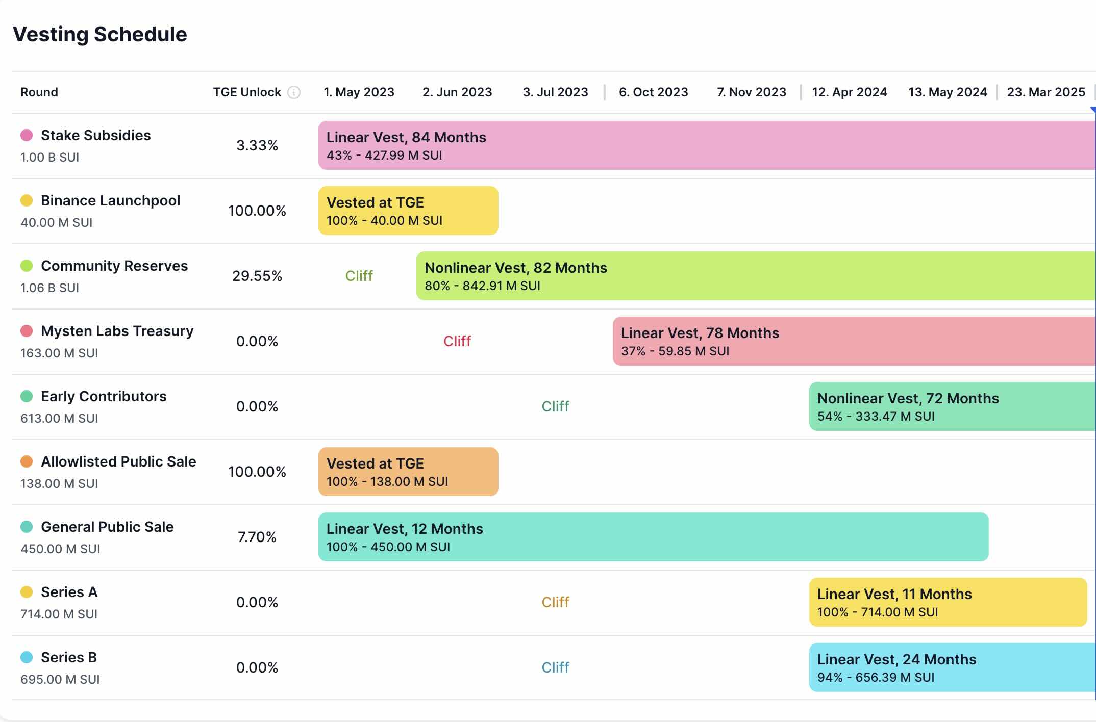Select Community Reserves Nonlinear Vest bar

point(755,276)
